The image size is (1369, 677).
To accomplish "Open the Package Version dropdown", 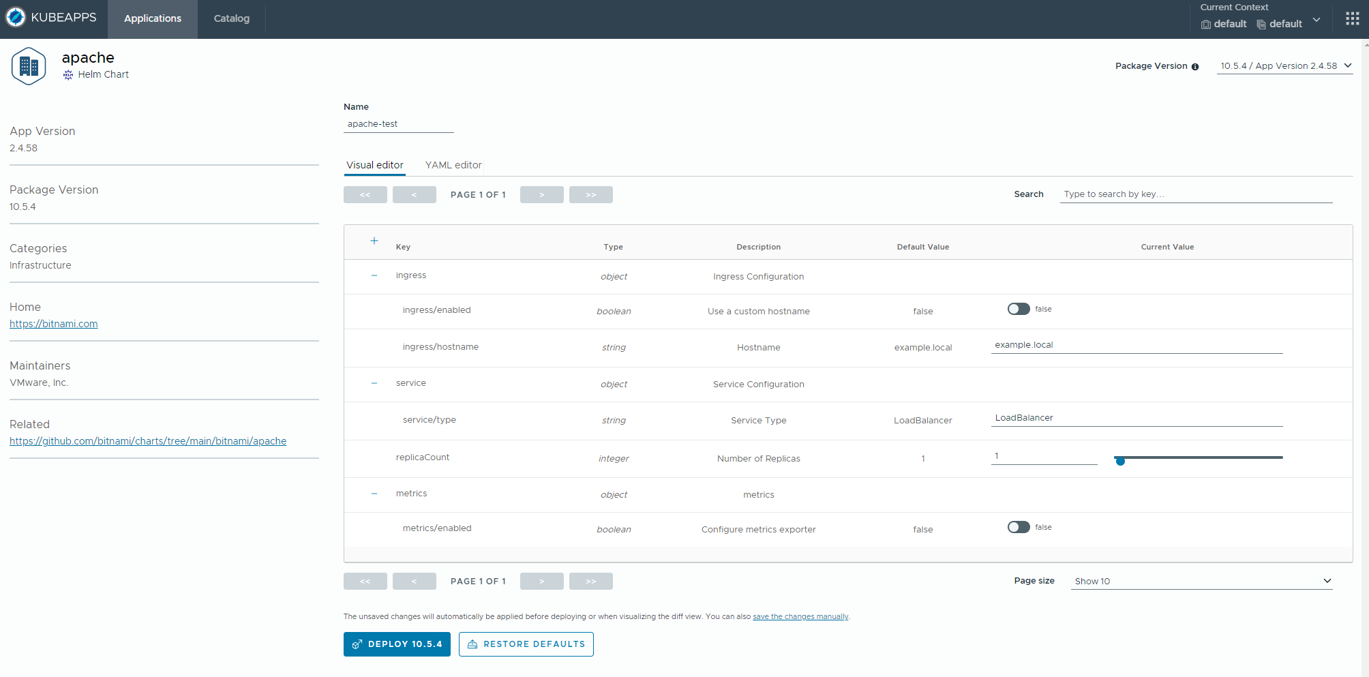I will (x=1284, y=66).
